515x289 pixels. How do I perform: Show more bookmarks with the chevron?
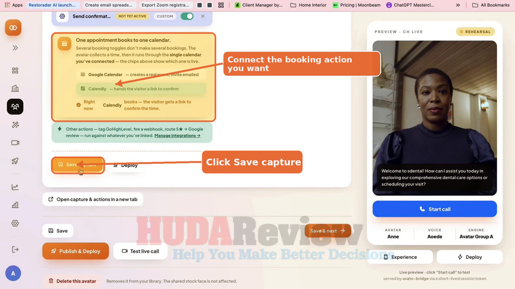point(458,5)
